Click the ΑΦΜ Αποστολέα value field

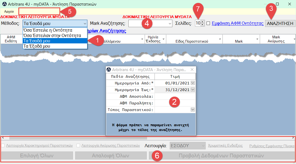[175, 96]
